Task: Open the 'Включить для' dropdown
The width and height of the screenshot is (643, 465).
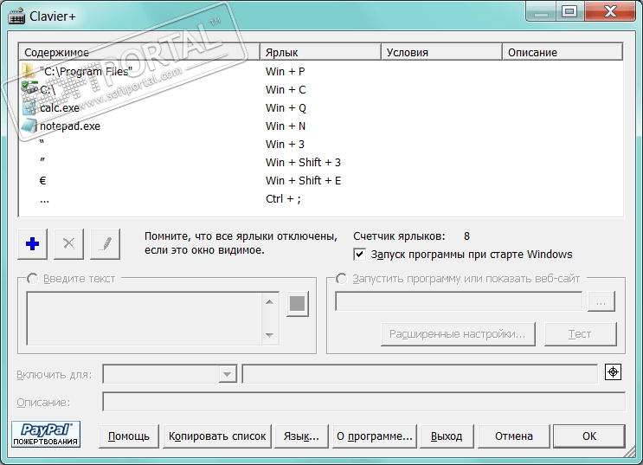Action: pyautogui.click(x=227, y=374)
